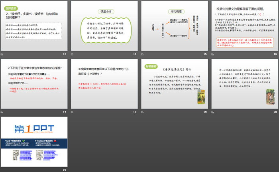The image size is (279, 172).
Task: Open the 结构梳理 structure diagram slide
Action: point(173,26)
